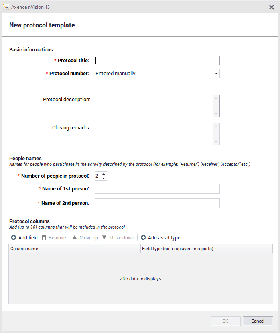Click the Protocol title text field
This screenshot has height=333, width=280.
[x=157, y=60]
